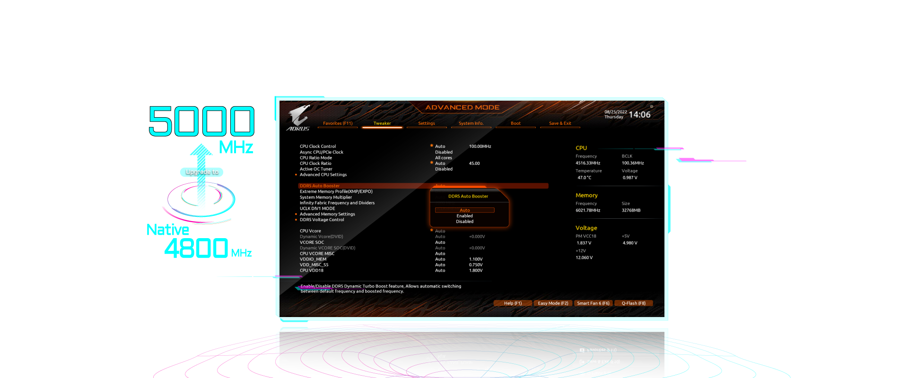This screenshot has height=378, width=908.
Task: Click the Disabled value for Active OC Tuner
Action: pos(444,169)
